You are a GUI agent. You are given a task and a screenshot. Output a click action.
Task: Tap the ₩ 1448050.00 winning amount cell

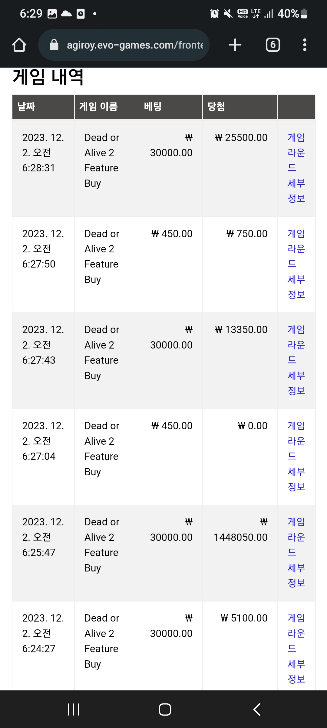point(240,530)
